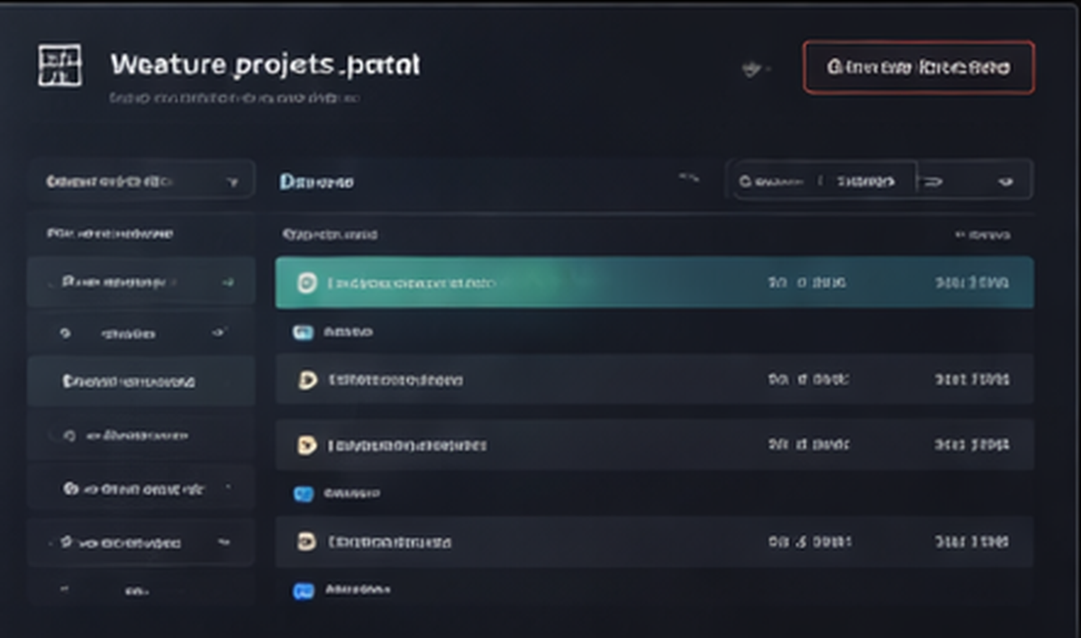Image resolution: width=1081 pixels, height=638 pixels.
Task: Select the bottom-most sidebar menu entry
Action: coord(141,592)
